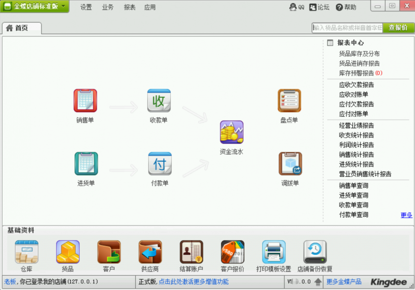Switch to the 首页 tab
Image resolution: width=415 pixels, height=290 pixels.
tap(21, 28)
